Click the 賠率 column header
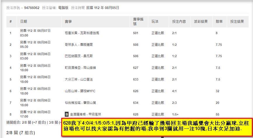The width and height of the screenshot is (253, 138). tap(219, 22)
